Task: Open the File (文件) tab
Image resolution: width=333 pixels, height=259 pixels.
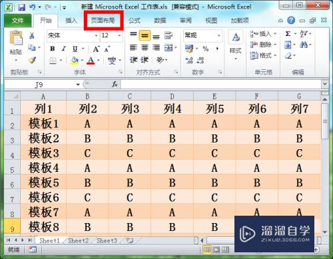Action: click(x=17, y=21)
